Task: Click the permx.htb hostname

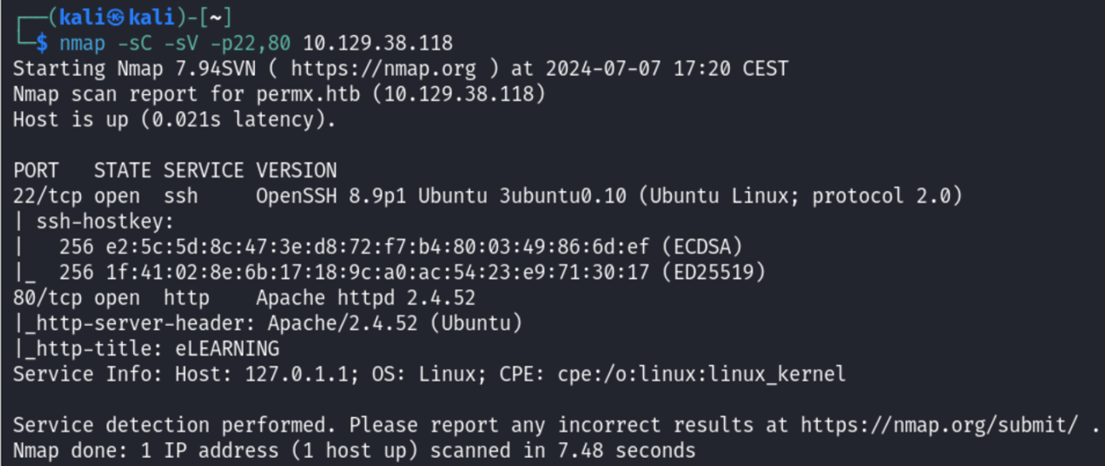Action: tap(308, 94)
